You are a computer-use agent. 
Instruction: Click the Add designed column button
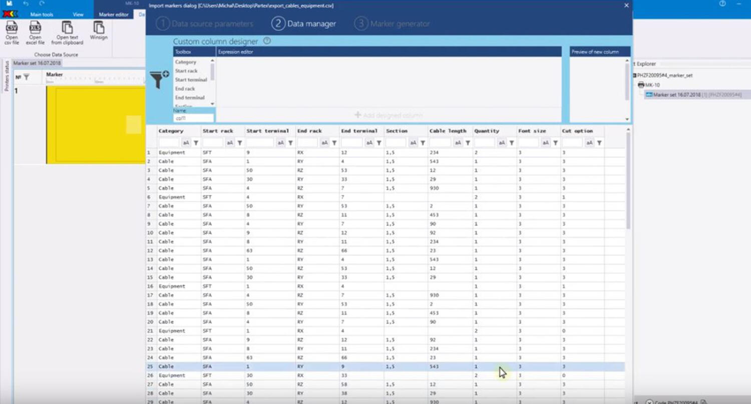click(389, 115)
